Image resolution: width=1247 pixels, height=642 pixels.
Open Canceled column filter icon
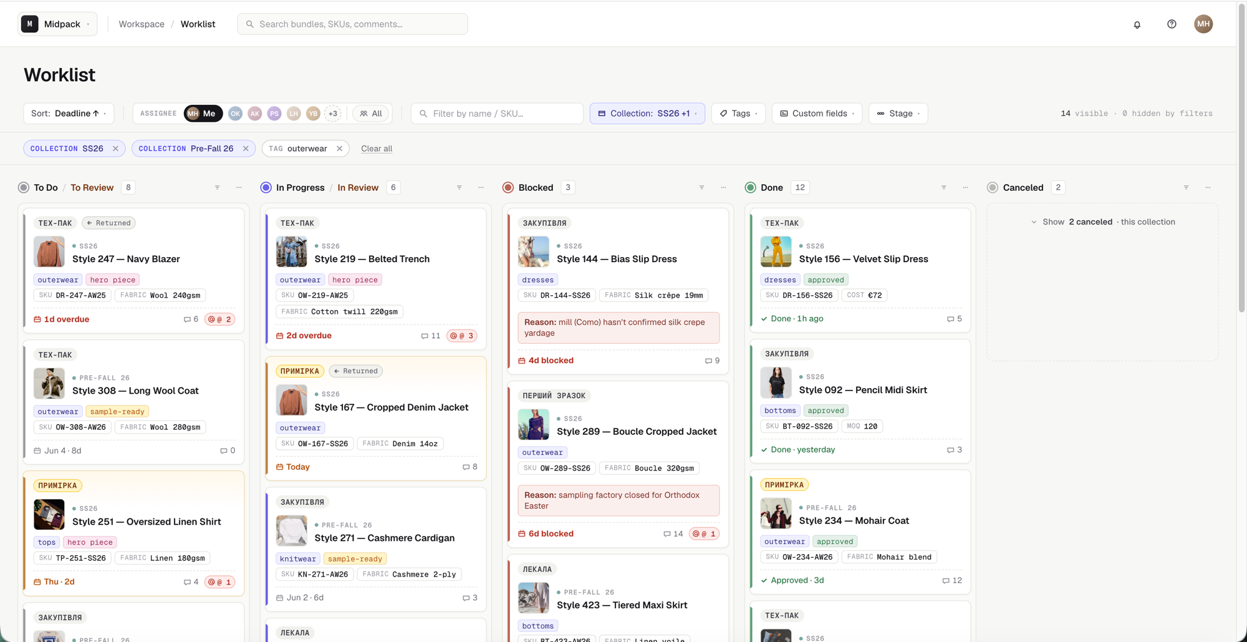1186,188
